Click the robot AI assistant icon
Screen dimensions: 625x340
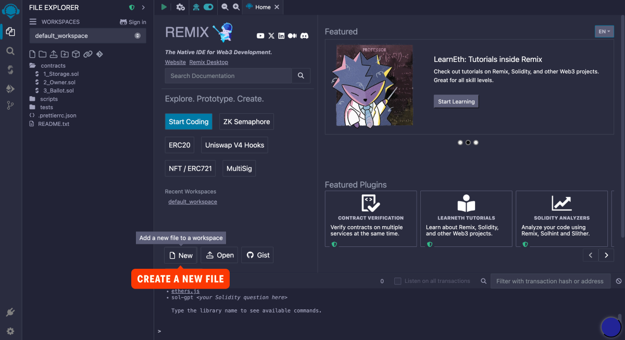coord(196,7)
